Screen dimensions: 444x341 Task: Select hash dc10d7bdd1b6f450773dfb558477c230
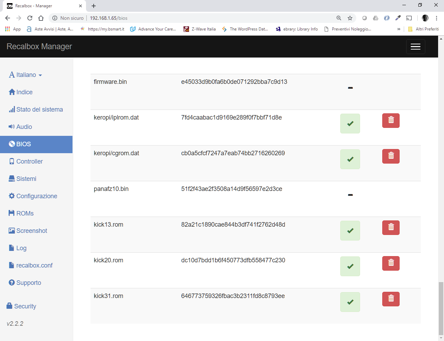(x=233, y=260)
